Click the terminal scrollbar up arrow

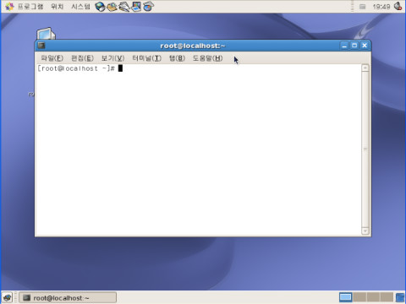pos(365,68)
